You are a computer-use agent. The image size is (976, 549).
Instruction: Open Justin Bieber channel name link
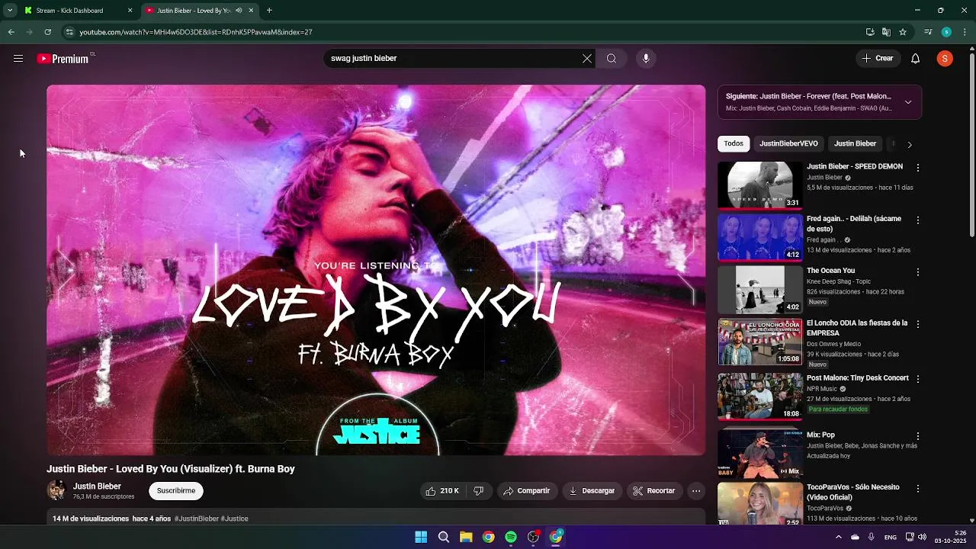pos(97,486)
